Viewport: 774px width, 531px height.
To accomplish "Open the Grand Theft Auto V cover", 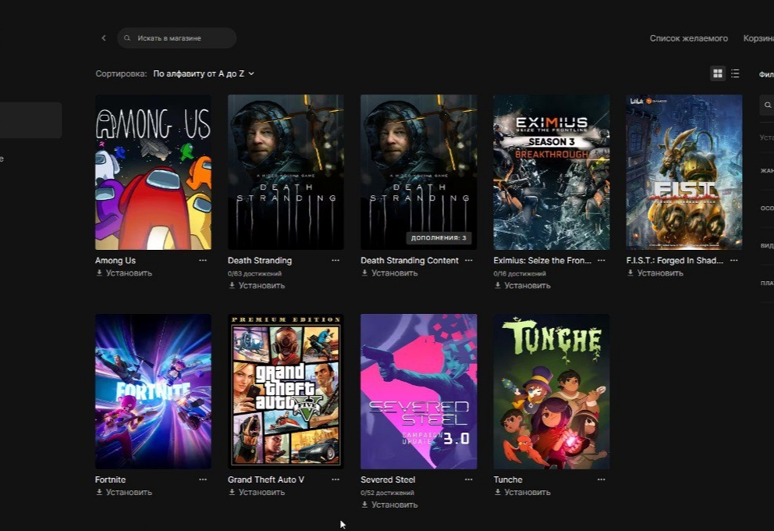I will pos(286,391).
